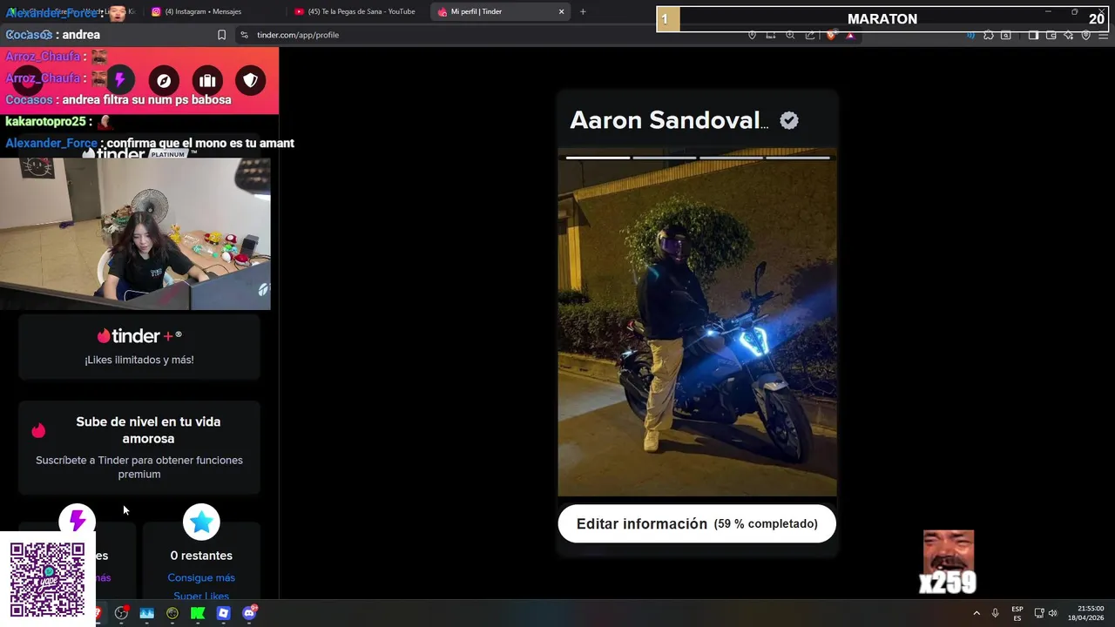Click the share icon in address bar
Viewport: 1115px width, 627px height.
(x=810, y=35)
